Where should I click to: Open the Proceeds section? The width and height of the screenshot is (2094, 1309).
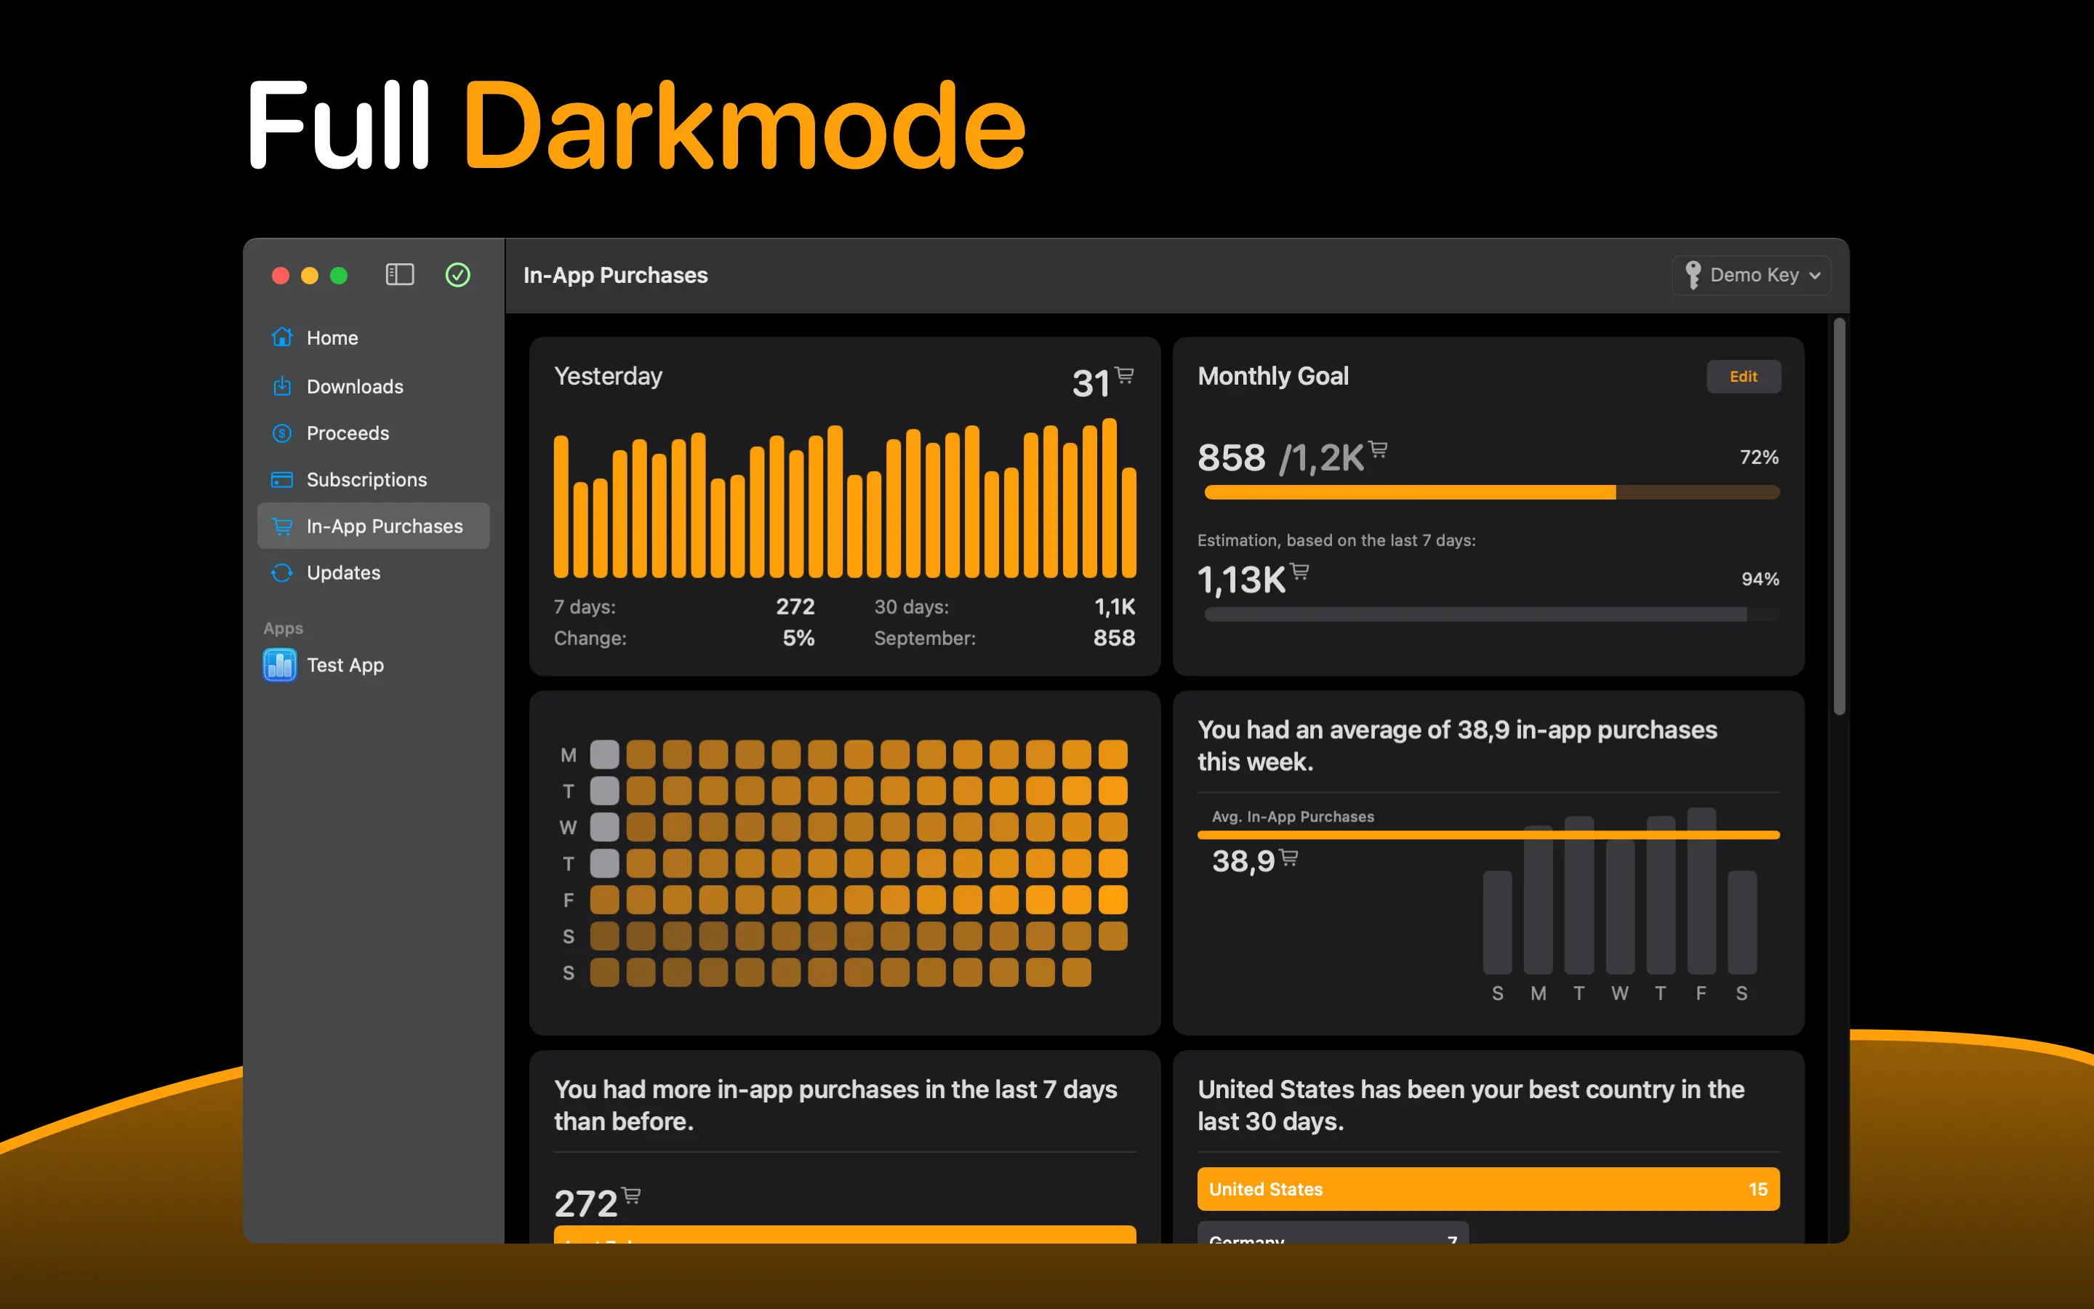click(348, 433)
